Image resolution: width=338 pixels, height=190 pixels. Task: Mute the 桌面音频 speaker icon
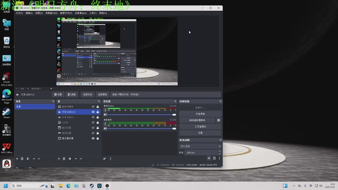105,128
